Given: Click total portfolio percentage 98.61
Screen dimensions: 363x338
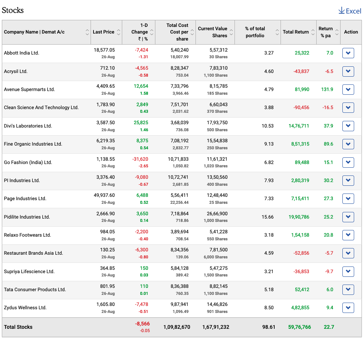Looking at the screenshot, I should coord(269,327).
